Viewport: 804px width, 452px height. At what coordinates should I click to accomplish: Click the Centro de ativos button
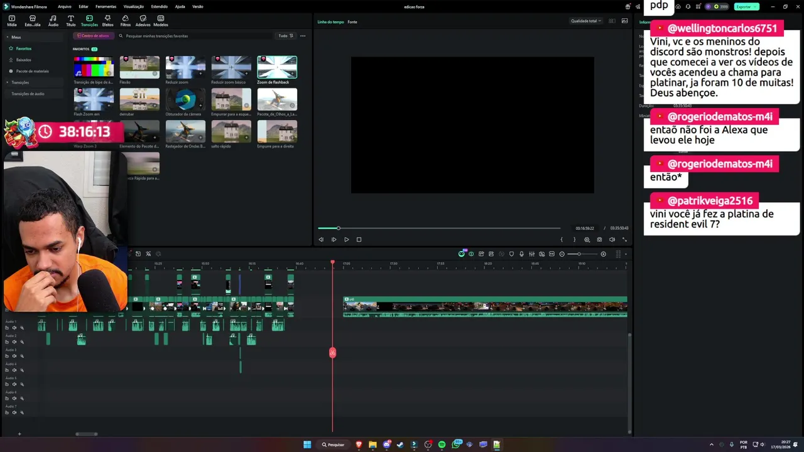tap(93, 36)
